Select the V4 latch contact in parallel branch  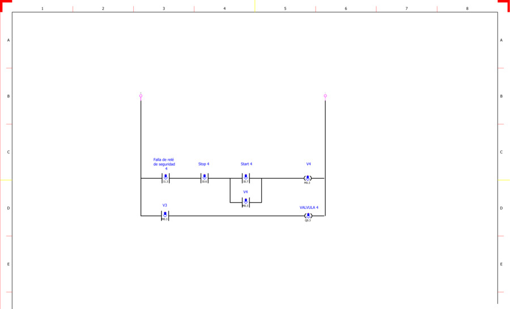[x=246, y=203]
